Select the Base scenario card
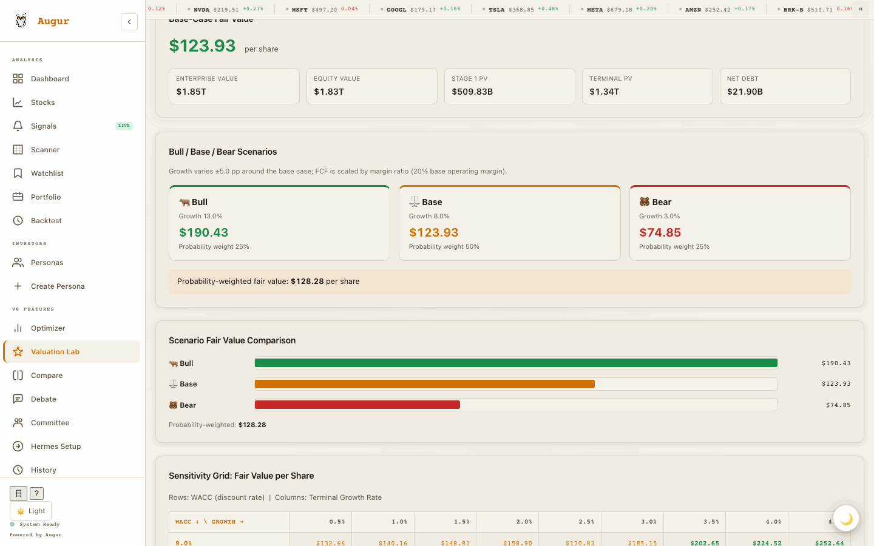 pyautogui.click(x=510, y=223)
